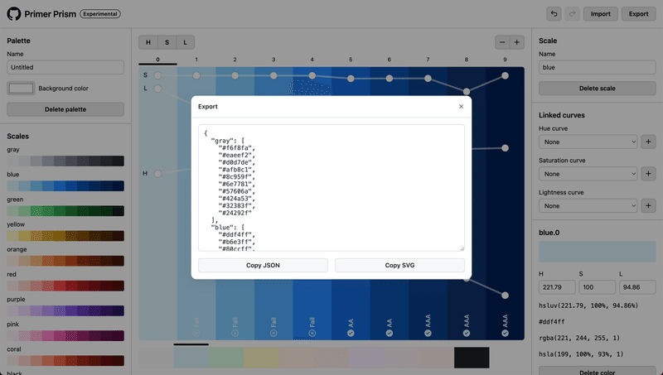Click inside the exported JSON text area

331,187
